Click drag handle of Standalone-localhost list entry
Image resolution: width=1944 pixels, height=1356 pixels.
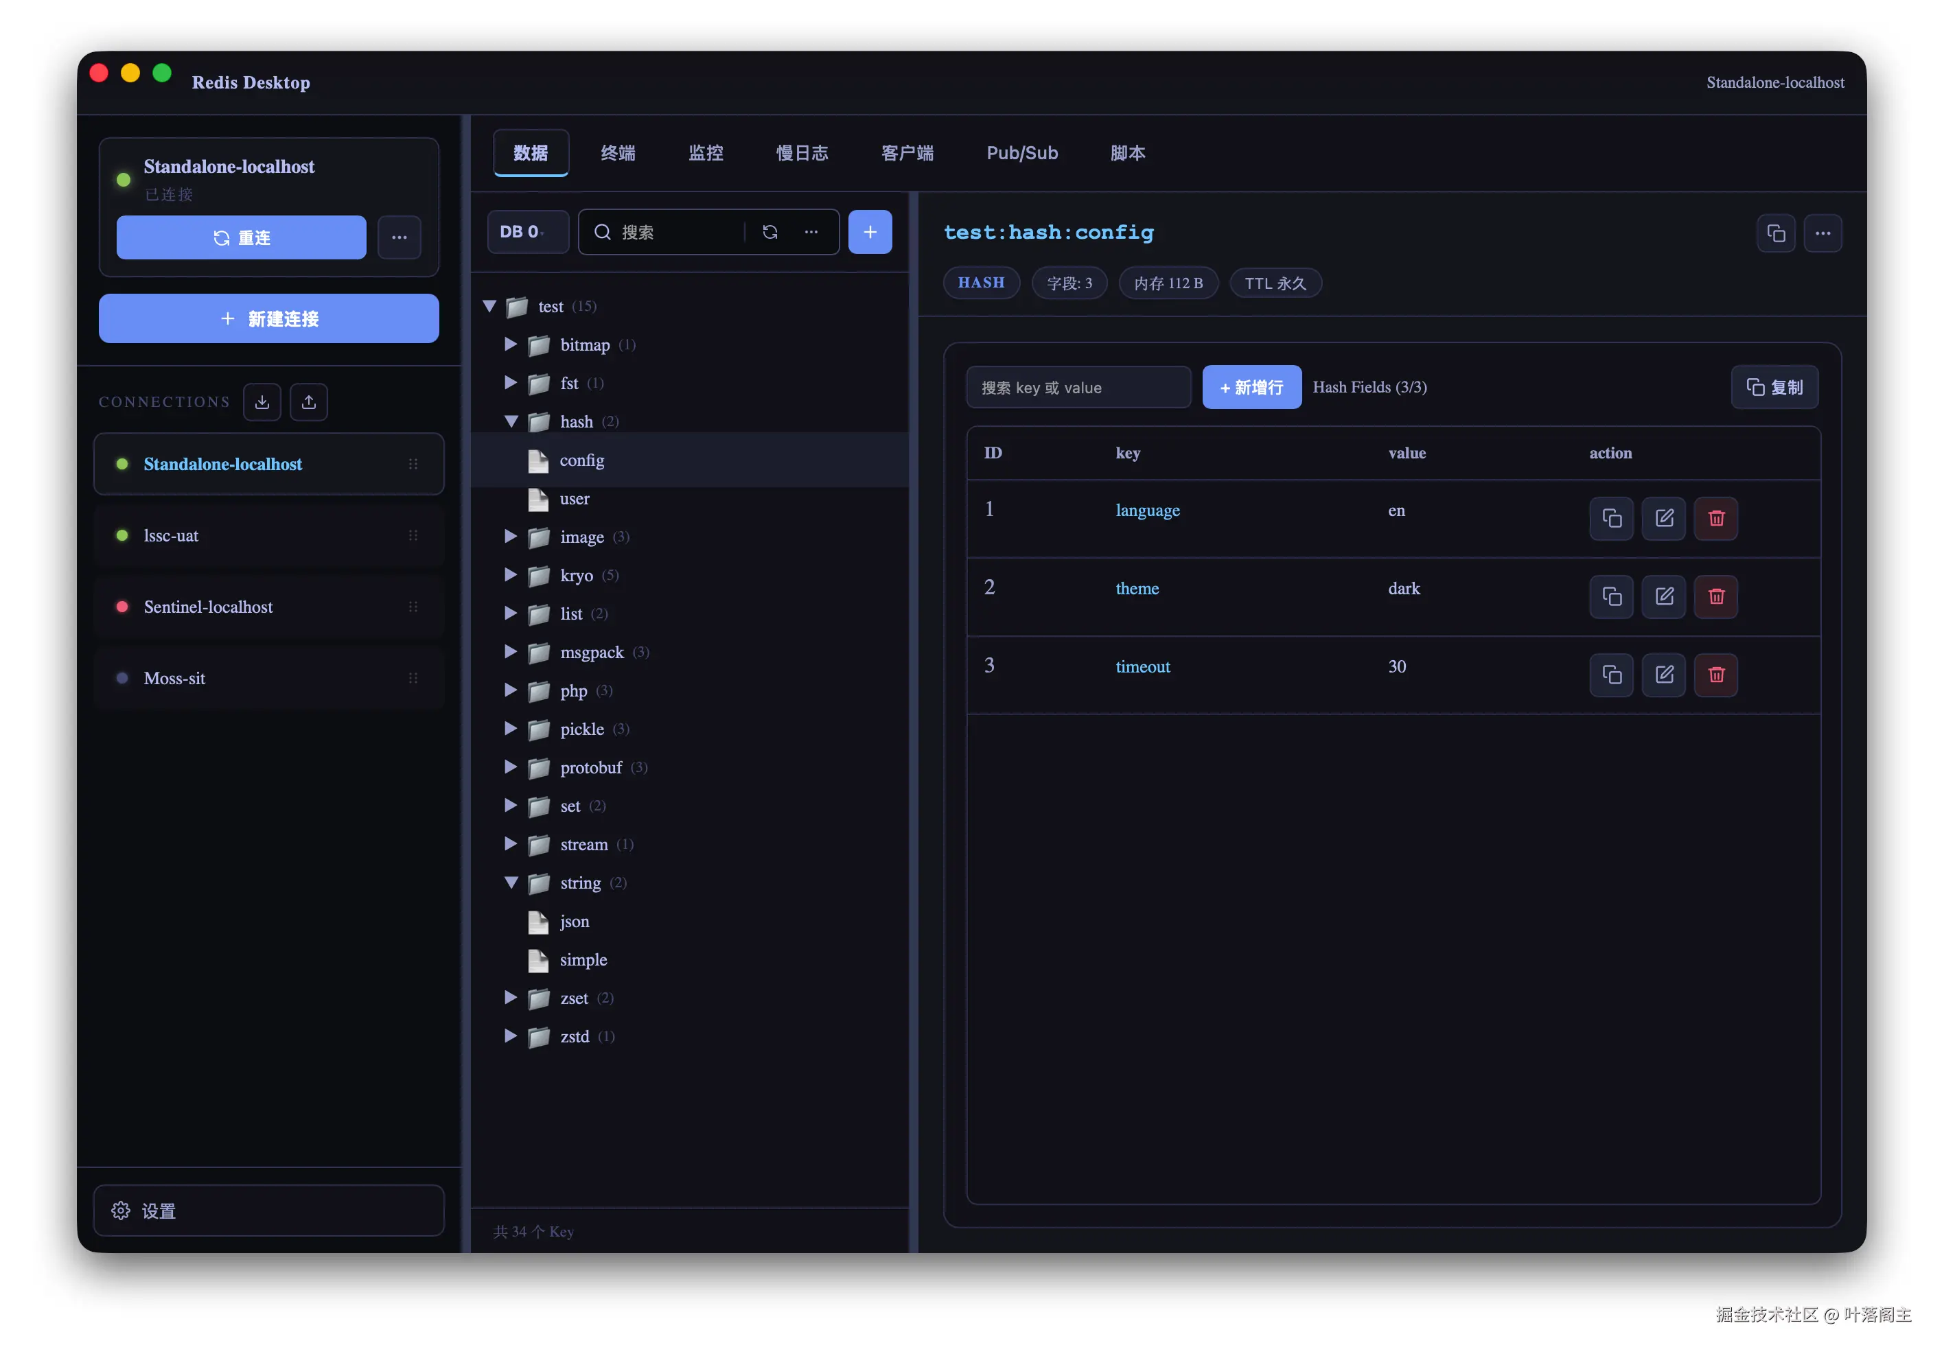click(x=413, y=464)
